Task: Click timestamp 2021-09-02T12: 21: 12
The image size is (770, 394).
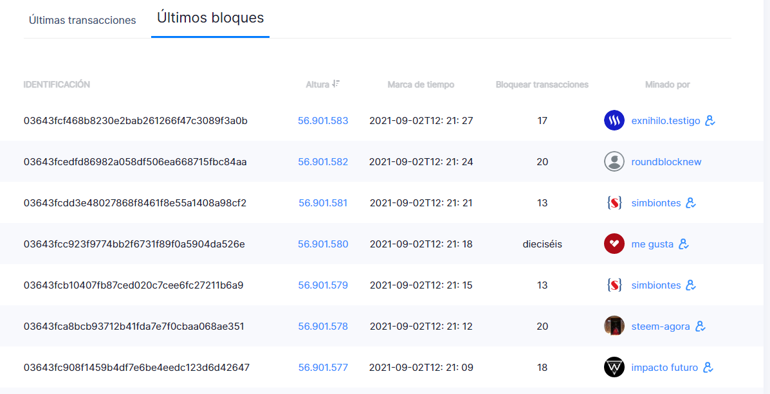Action: click(x=421, y=327)
